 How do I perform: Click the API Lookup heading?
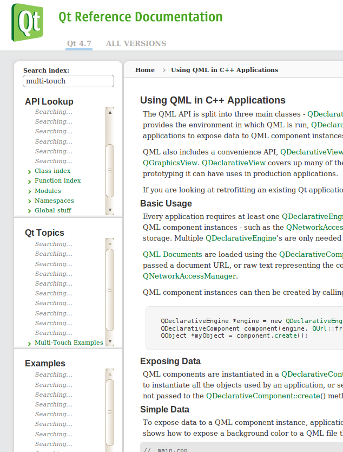[49, 101]
